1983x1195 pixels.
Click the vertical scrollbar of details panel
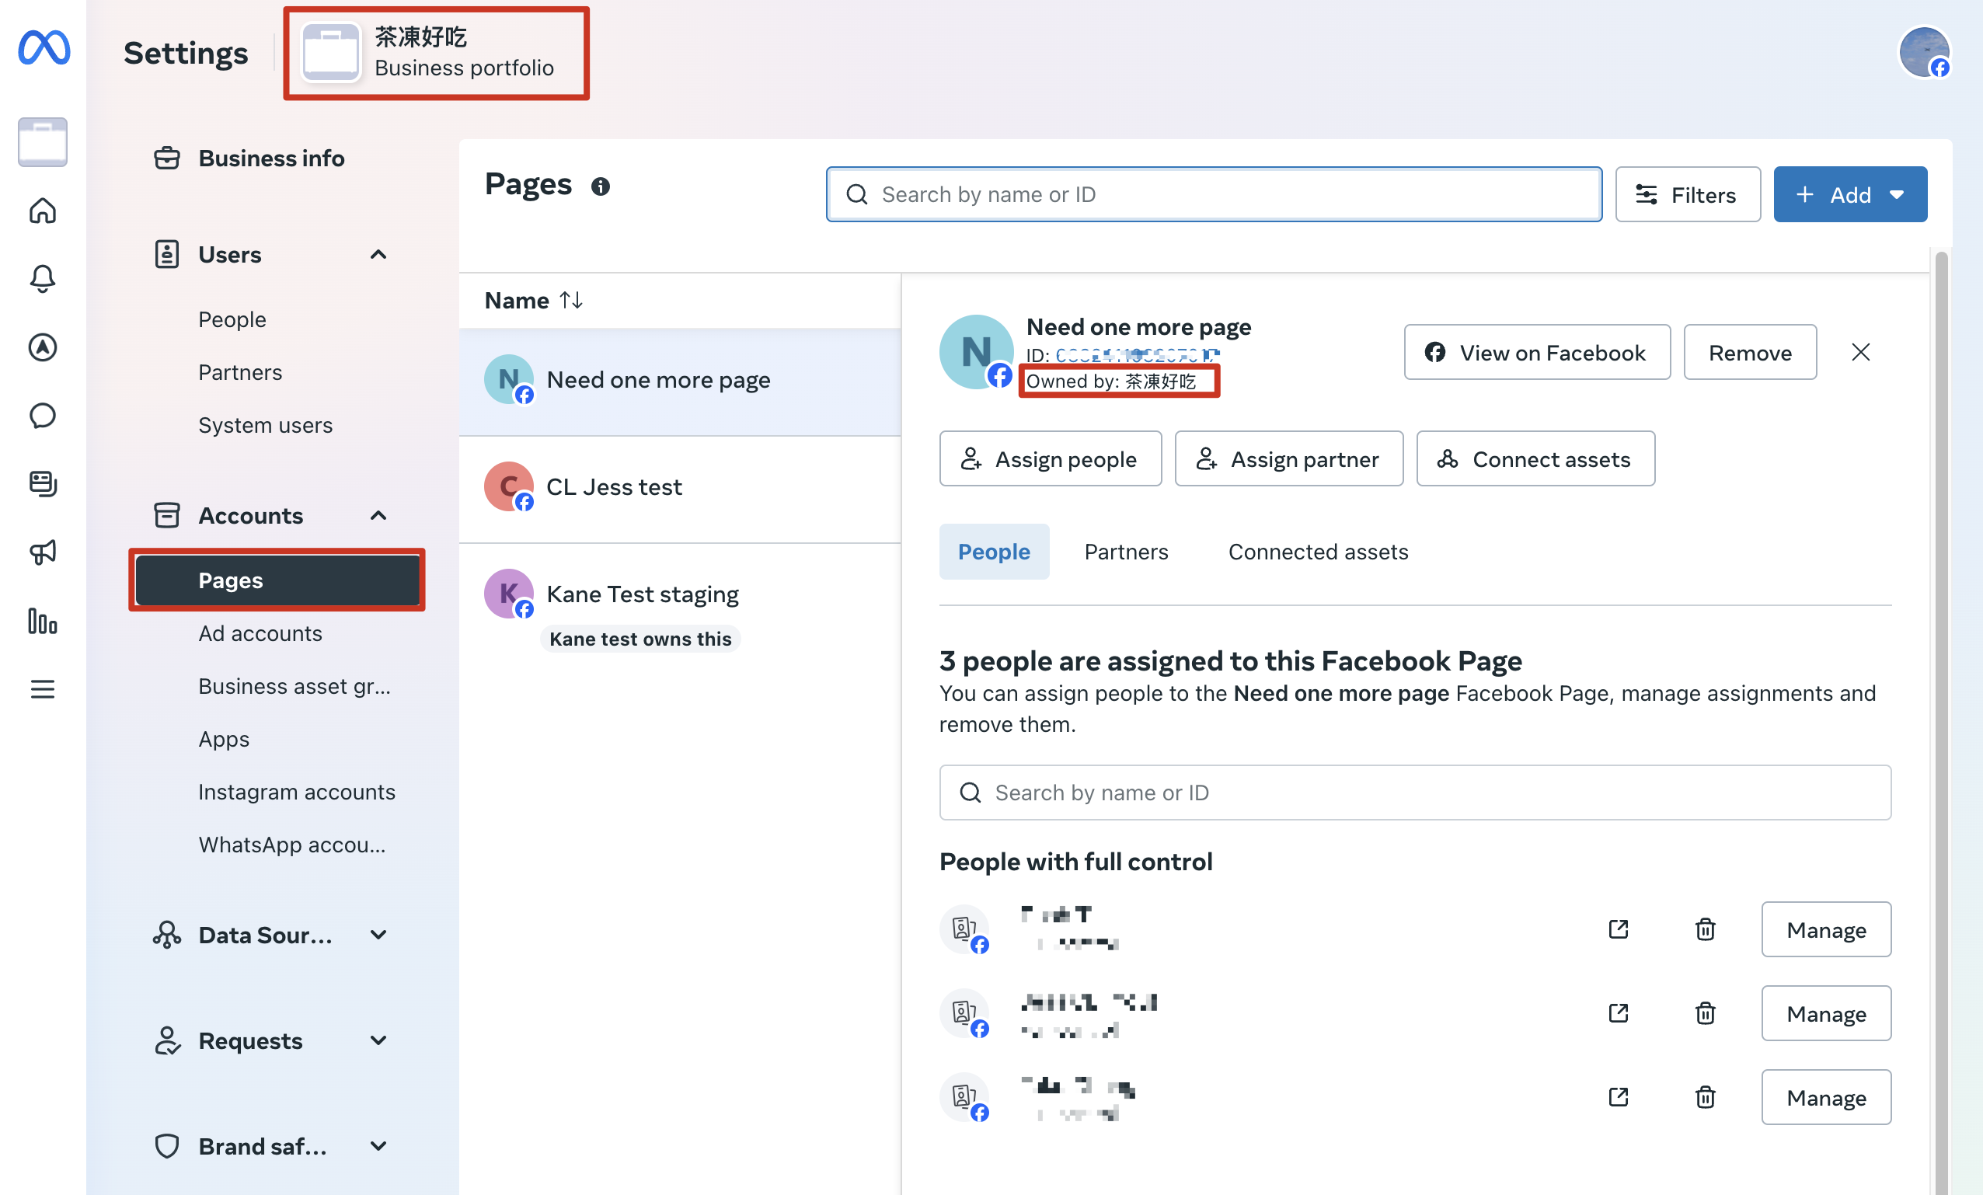[1940, 722]
